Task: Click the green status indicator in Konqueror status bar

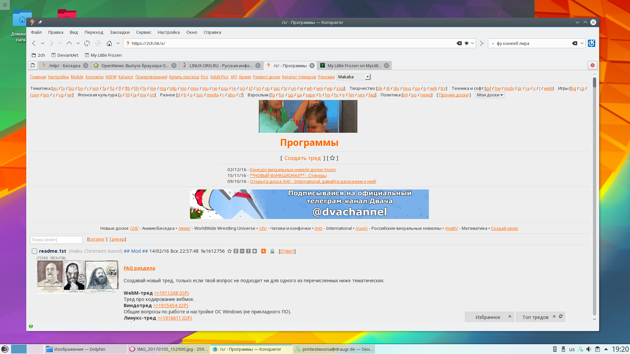Action: point(31,326)
